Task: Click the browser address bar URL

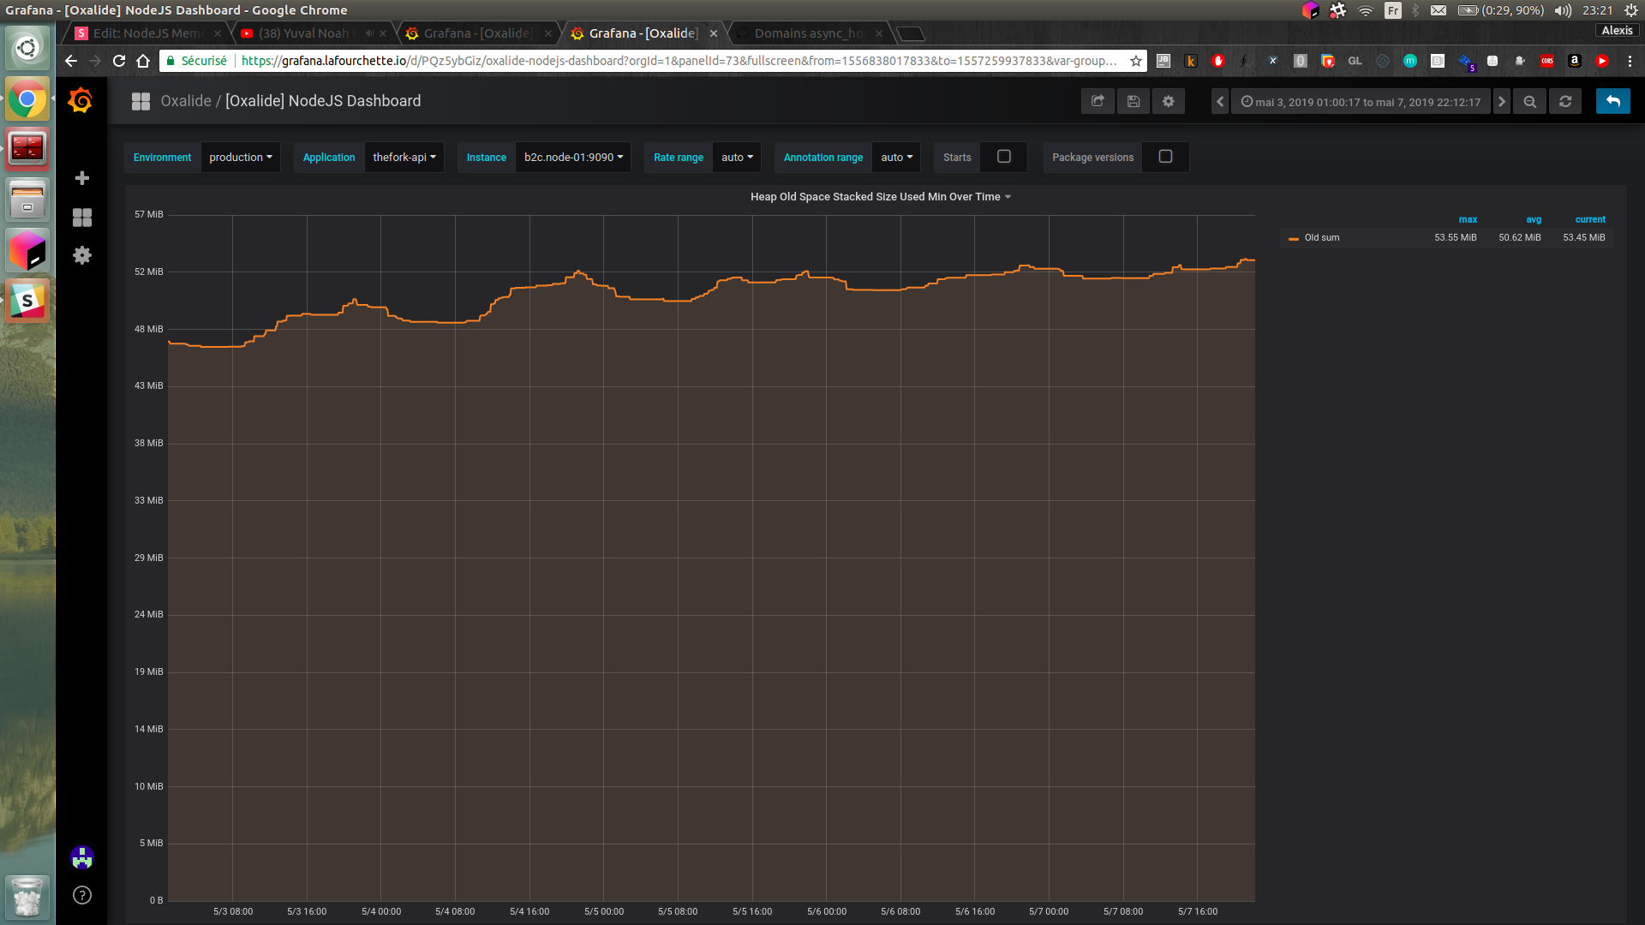Action: tap(677, 61)
